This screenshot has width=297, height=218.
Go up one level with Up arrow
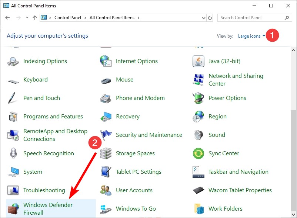pyautogui.click(x=35, y=18)
